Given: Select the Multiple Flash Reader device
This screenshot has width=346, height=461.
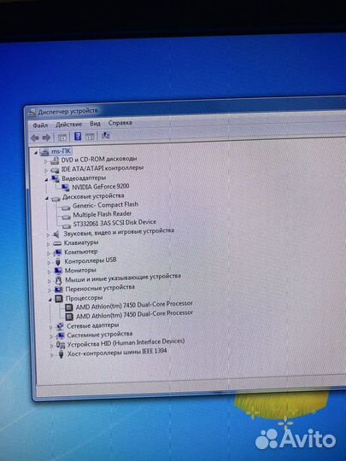Looking at the screenshot, I should [x=102, y=214].
